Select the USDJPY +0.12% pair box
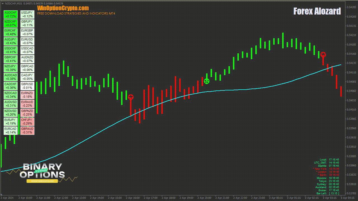 pyautogui.click(x=27, y=15)
